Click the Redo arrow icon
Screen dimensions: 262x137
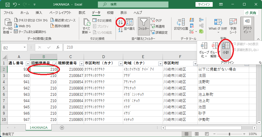(x=25, y=5)
